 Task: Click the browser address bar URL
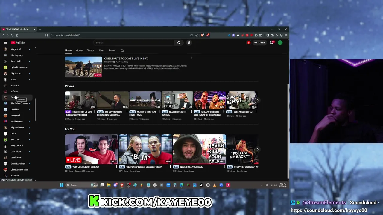[x=68, y=35]
